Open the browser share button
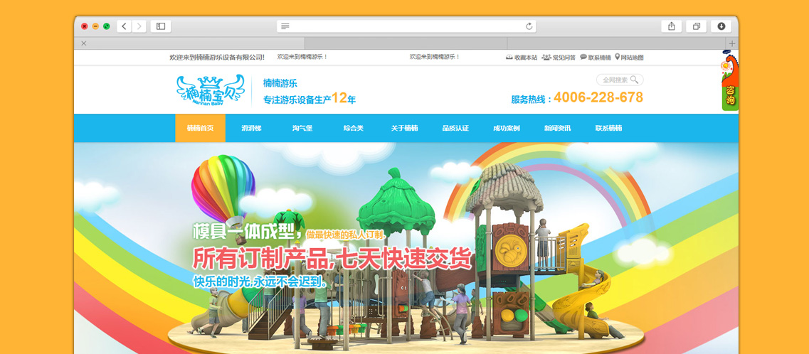809x354 pixels. pyautogui.click(x=671, y=26)
